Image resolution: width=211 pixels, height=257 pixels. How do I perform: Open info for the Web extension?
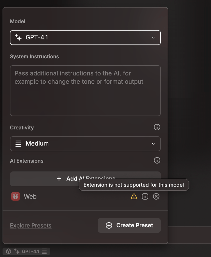pos(145,196)
